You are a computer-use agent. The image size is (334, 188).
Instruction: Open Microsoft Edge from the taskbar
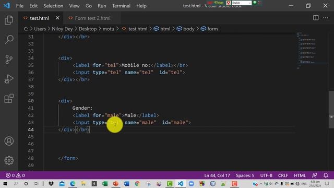click(x=73, y=183)
